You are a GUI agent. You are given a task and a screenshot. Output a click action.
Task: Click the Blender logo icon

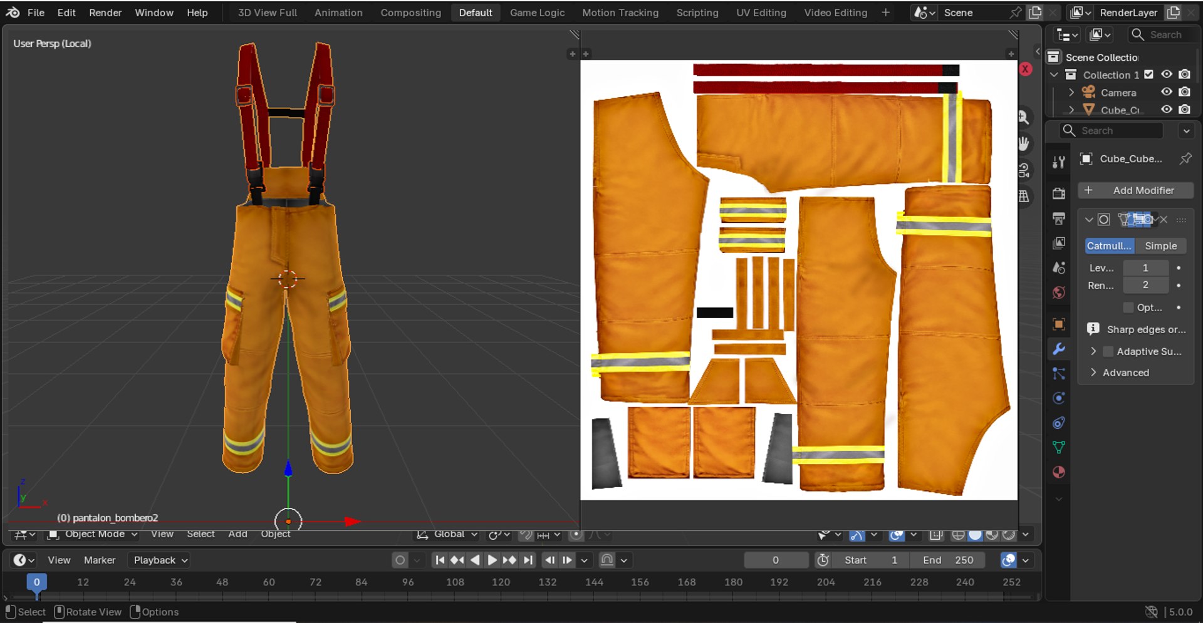tap(13, 13)
